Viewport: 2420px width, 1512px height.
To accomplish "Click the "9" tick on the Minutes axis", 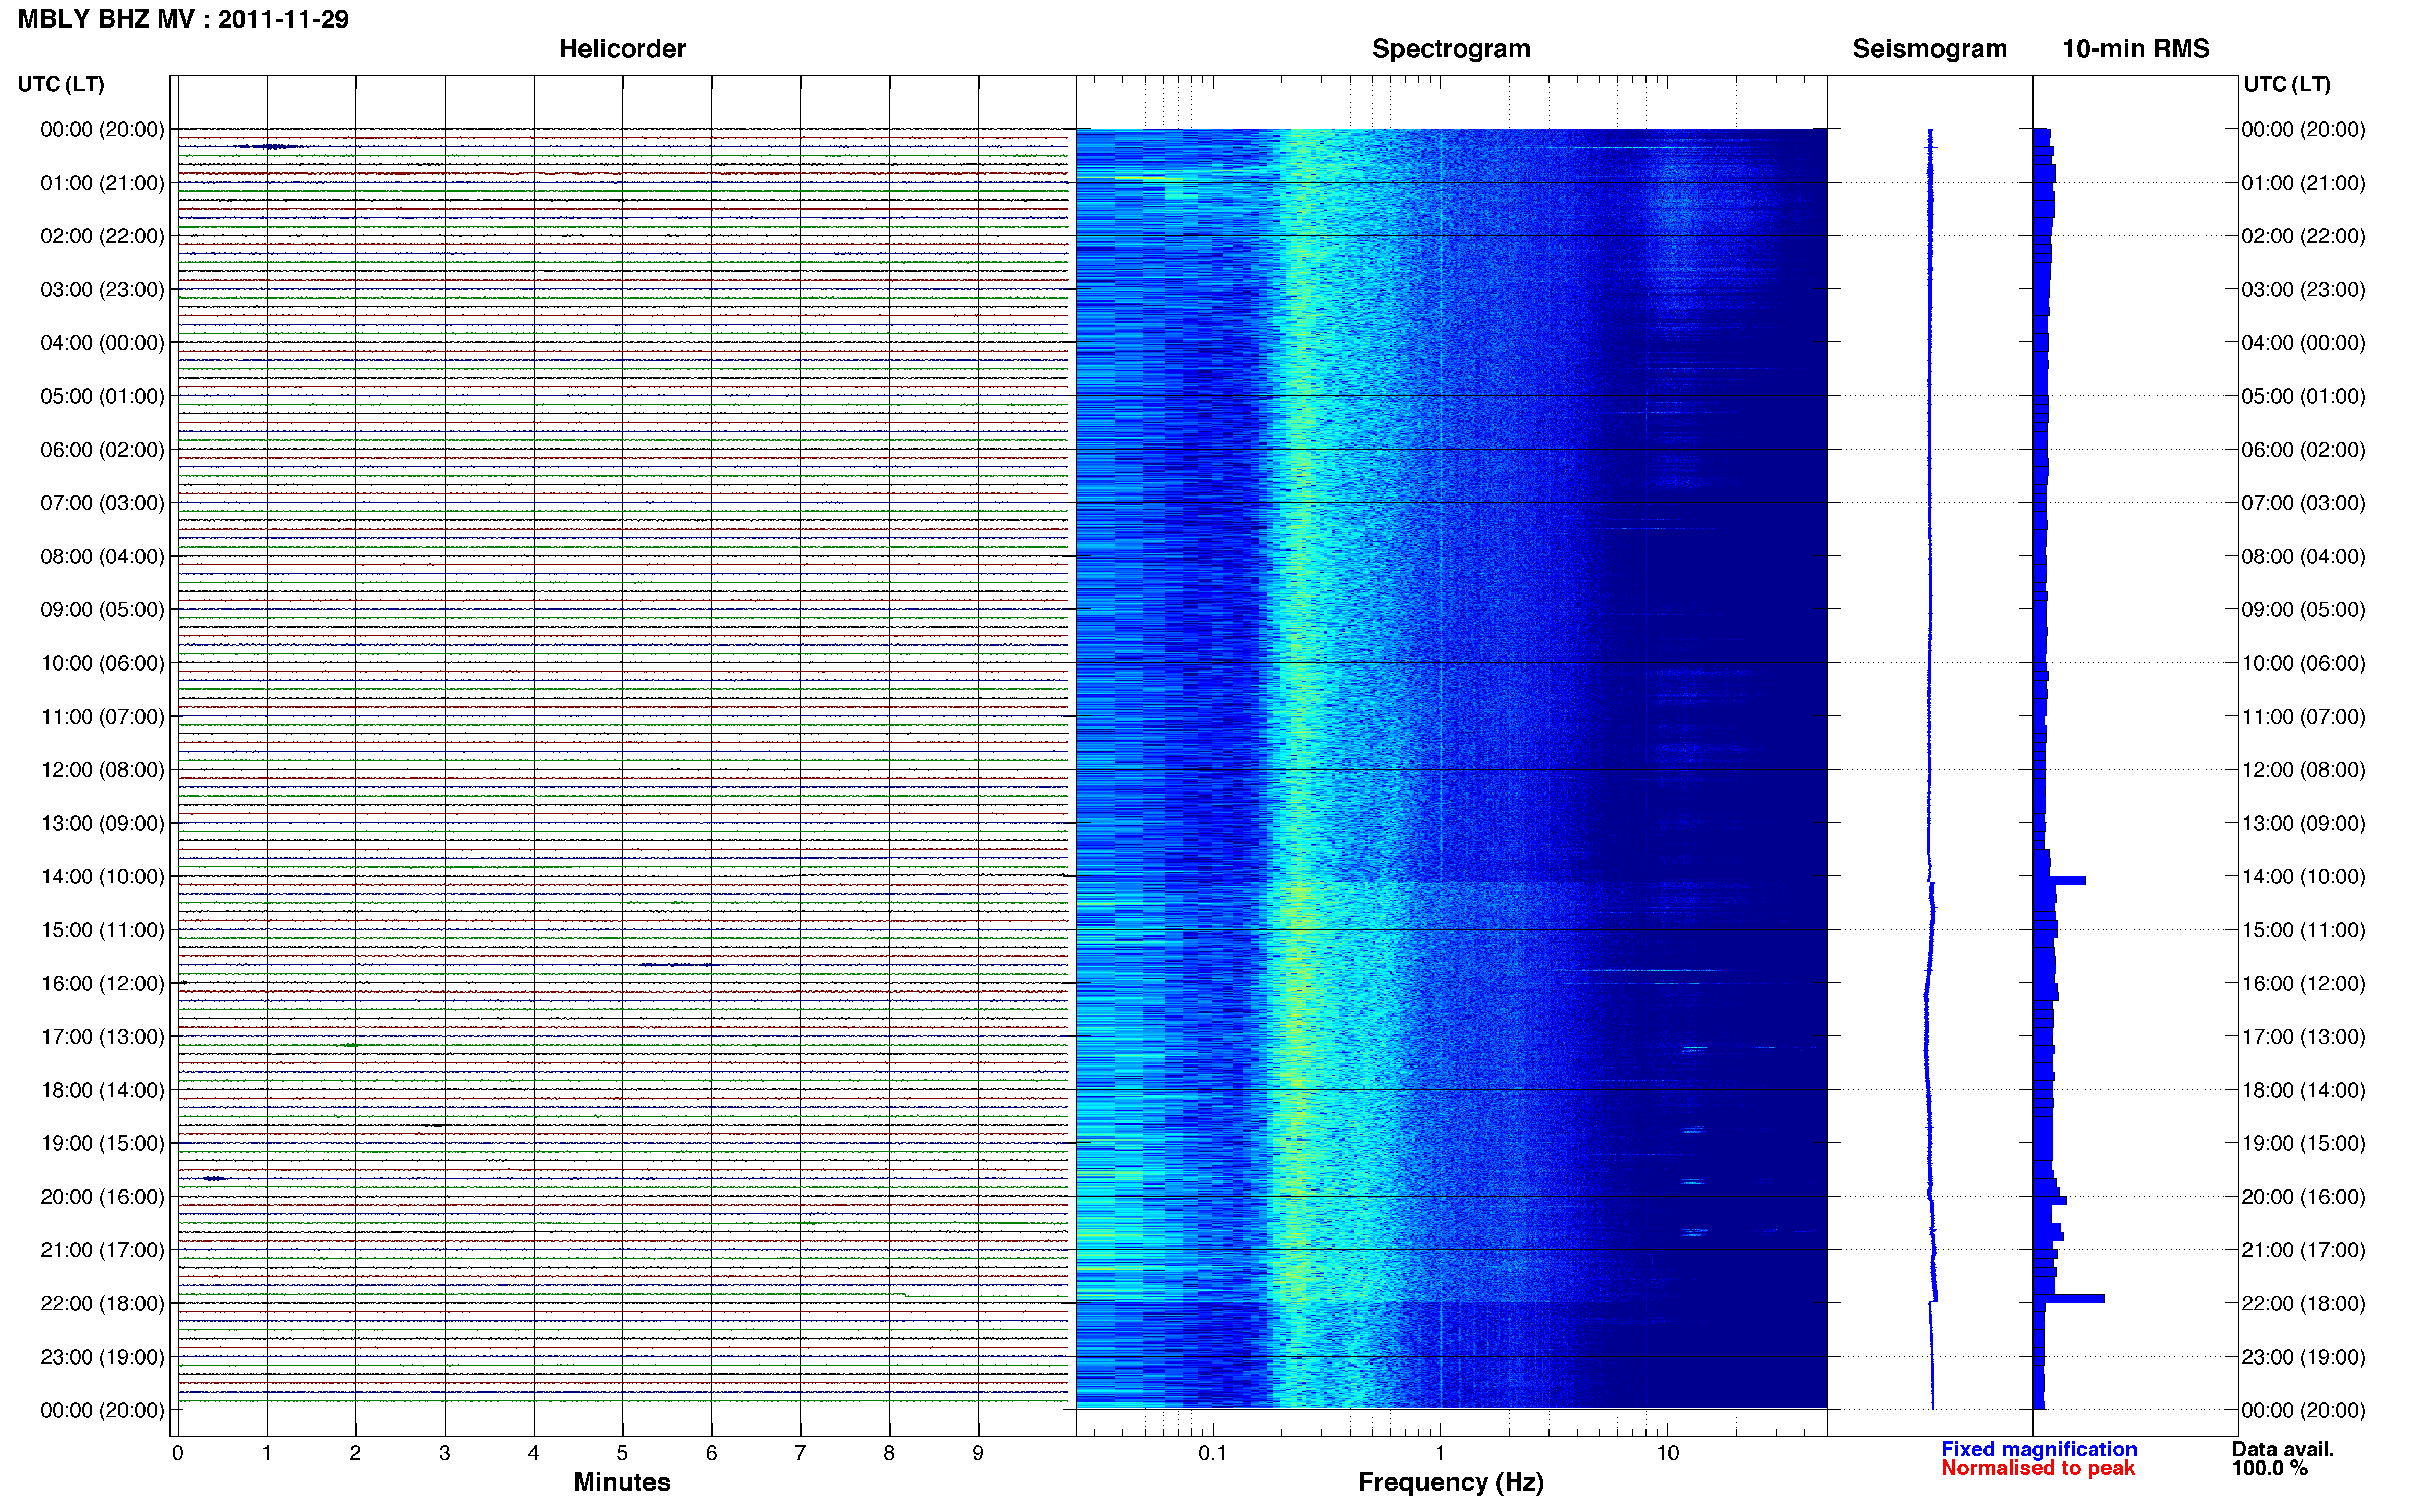I will [977, 1453].
